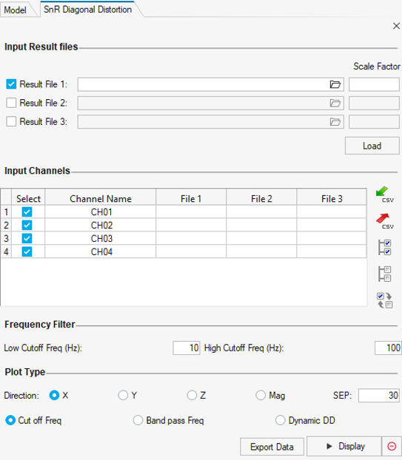Select the SnR Diagonal Distortion tab
Image resolution: width=402 pixels, height=460 pixels.
click(x=88, y=10)
